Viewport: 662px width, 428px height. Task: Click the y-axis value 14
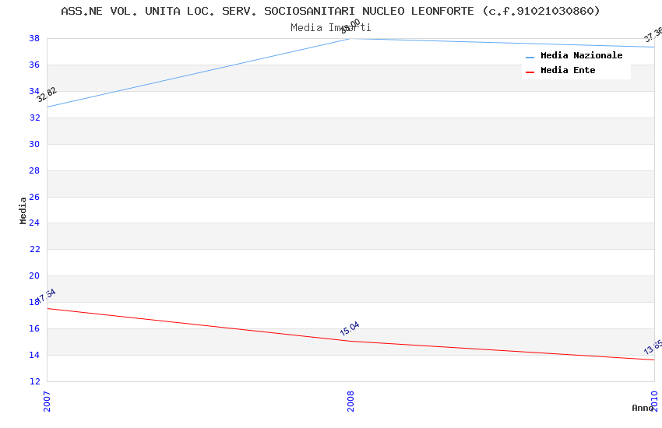click(x=34, y=355)
